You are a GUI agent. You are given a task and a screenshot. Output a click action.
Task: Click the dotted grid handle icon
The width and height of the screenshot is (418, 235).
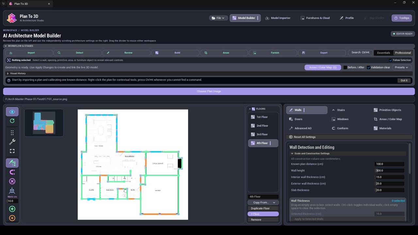pos(12,133)
